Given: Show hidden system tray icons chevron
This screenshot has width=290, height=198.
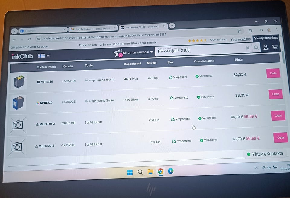Looking at the screenshot, I should pos(256,168).
